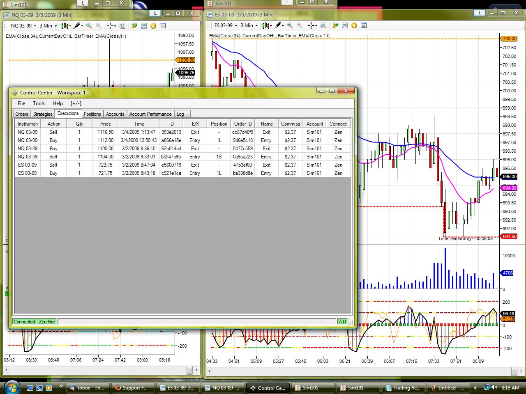Open indicators icon in ES chart toolbar

[x=345, y=25]
